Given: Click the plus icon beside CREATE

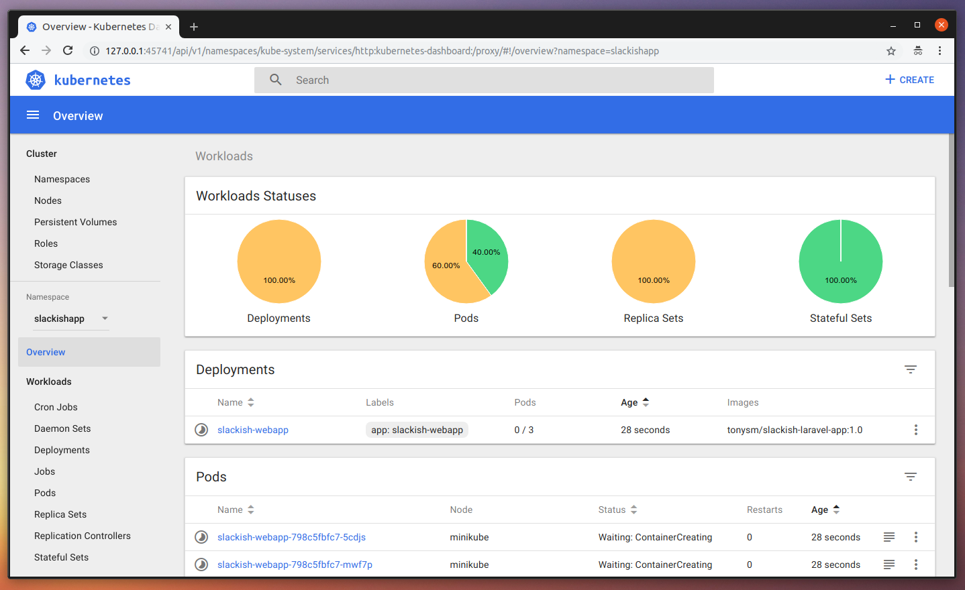Looking at the screenshot, I should (891, 79).
